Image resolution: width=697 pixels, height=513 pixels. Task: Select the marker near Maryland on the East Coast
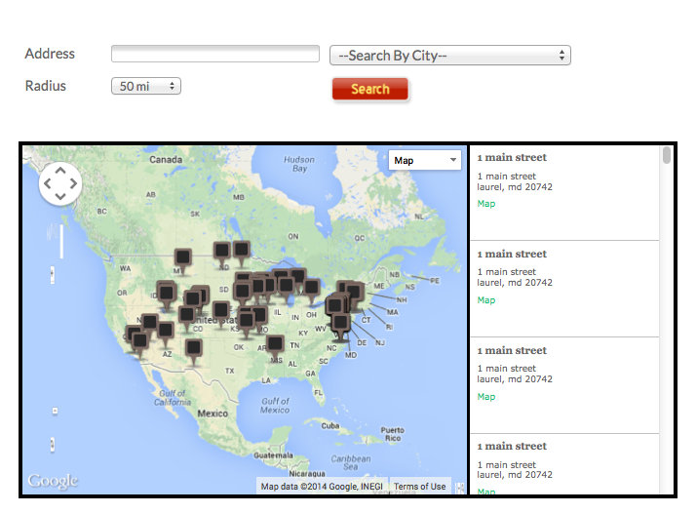point(340,322)
